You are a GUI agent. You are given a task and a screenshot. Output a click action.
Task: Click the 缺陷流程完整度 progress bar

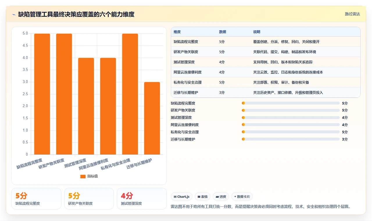point(291,103)
